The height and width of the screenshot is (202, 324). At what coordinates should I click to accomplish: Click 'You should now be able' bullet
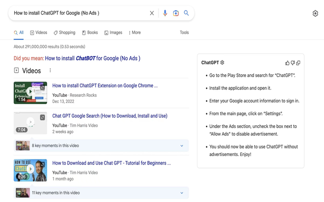pos(254,150)
